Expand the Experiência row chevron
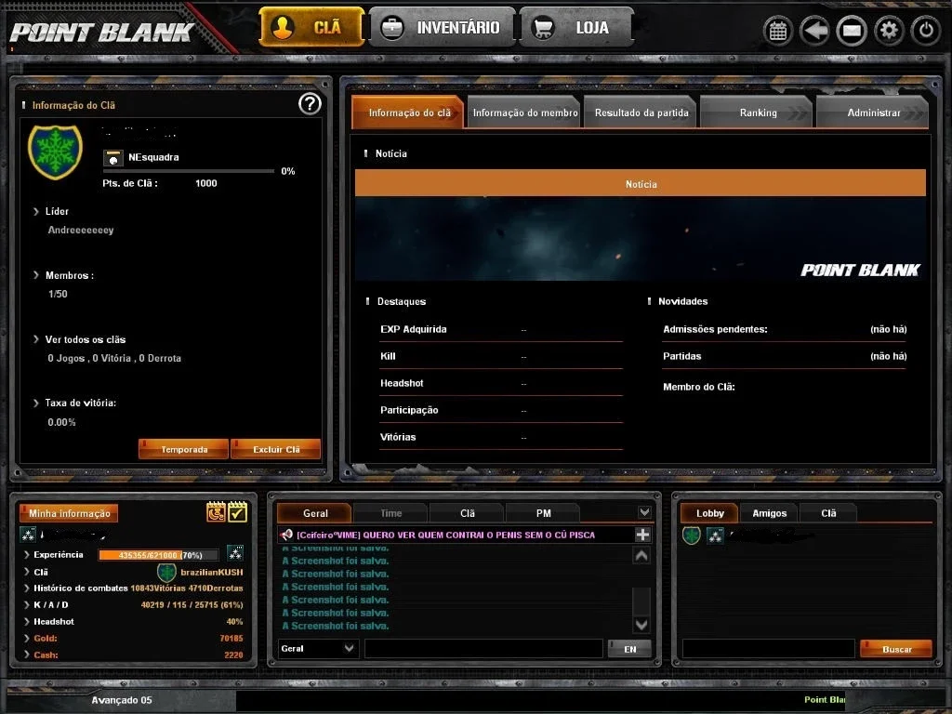The height and width of the screenshot is (714, 952). (27, 554)
